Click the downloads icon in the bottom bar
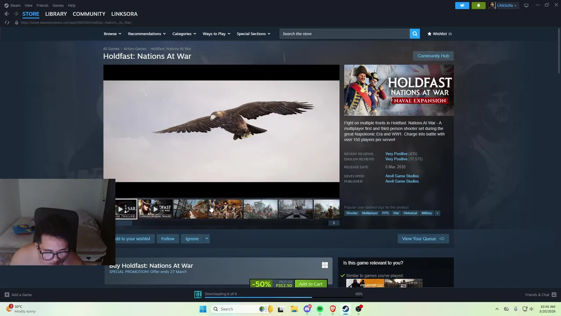This screenshot has width=561, height=316. click(x=198, y=294)
